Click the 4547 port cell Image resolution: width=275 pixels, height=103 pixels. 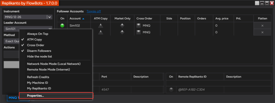115,90
